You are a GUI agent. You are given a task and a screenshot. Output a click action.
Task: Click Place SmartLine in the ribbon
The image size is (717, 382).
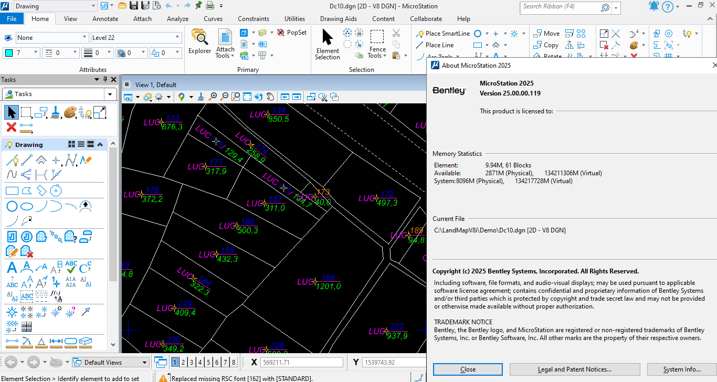[x=443, y=33]
